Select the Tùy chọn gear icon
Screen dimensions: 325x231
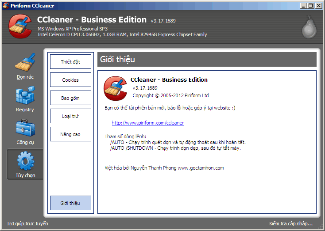26,161
